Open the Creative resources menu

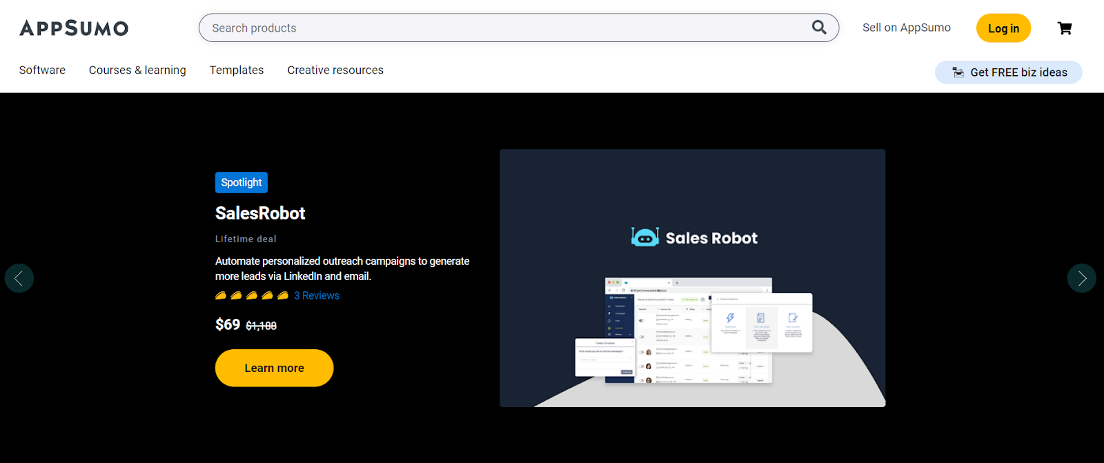click(335, 70)
